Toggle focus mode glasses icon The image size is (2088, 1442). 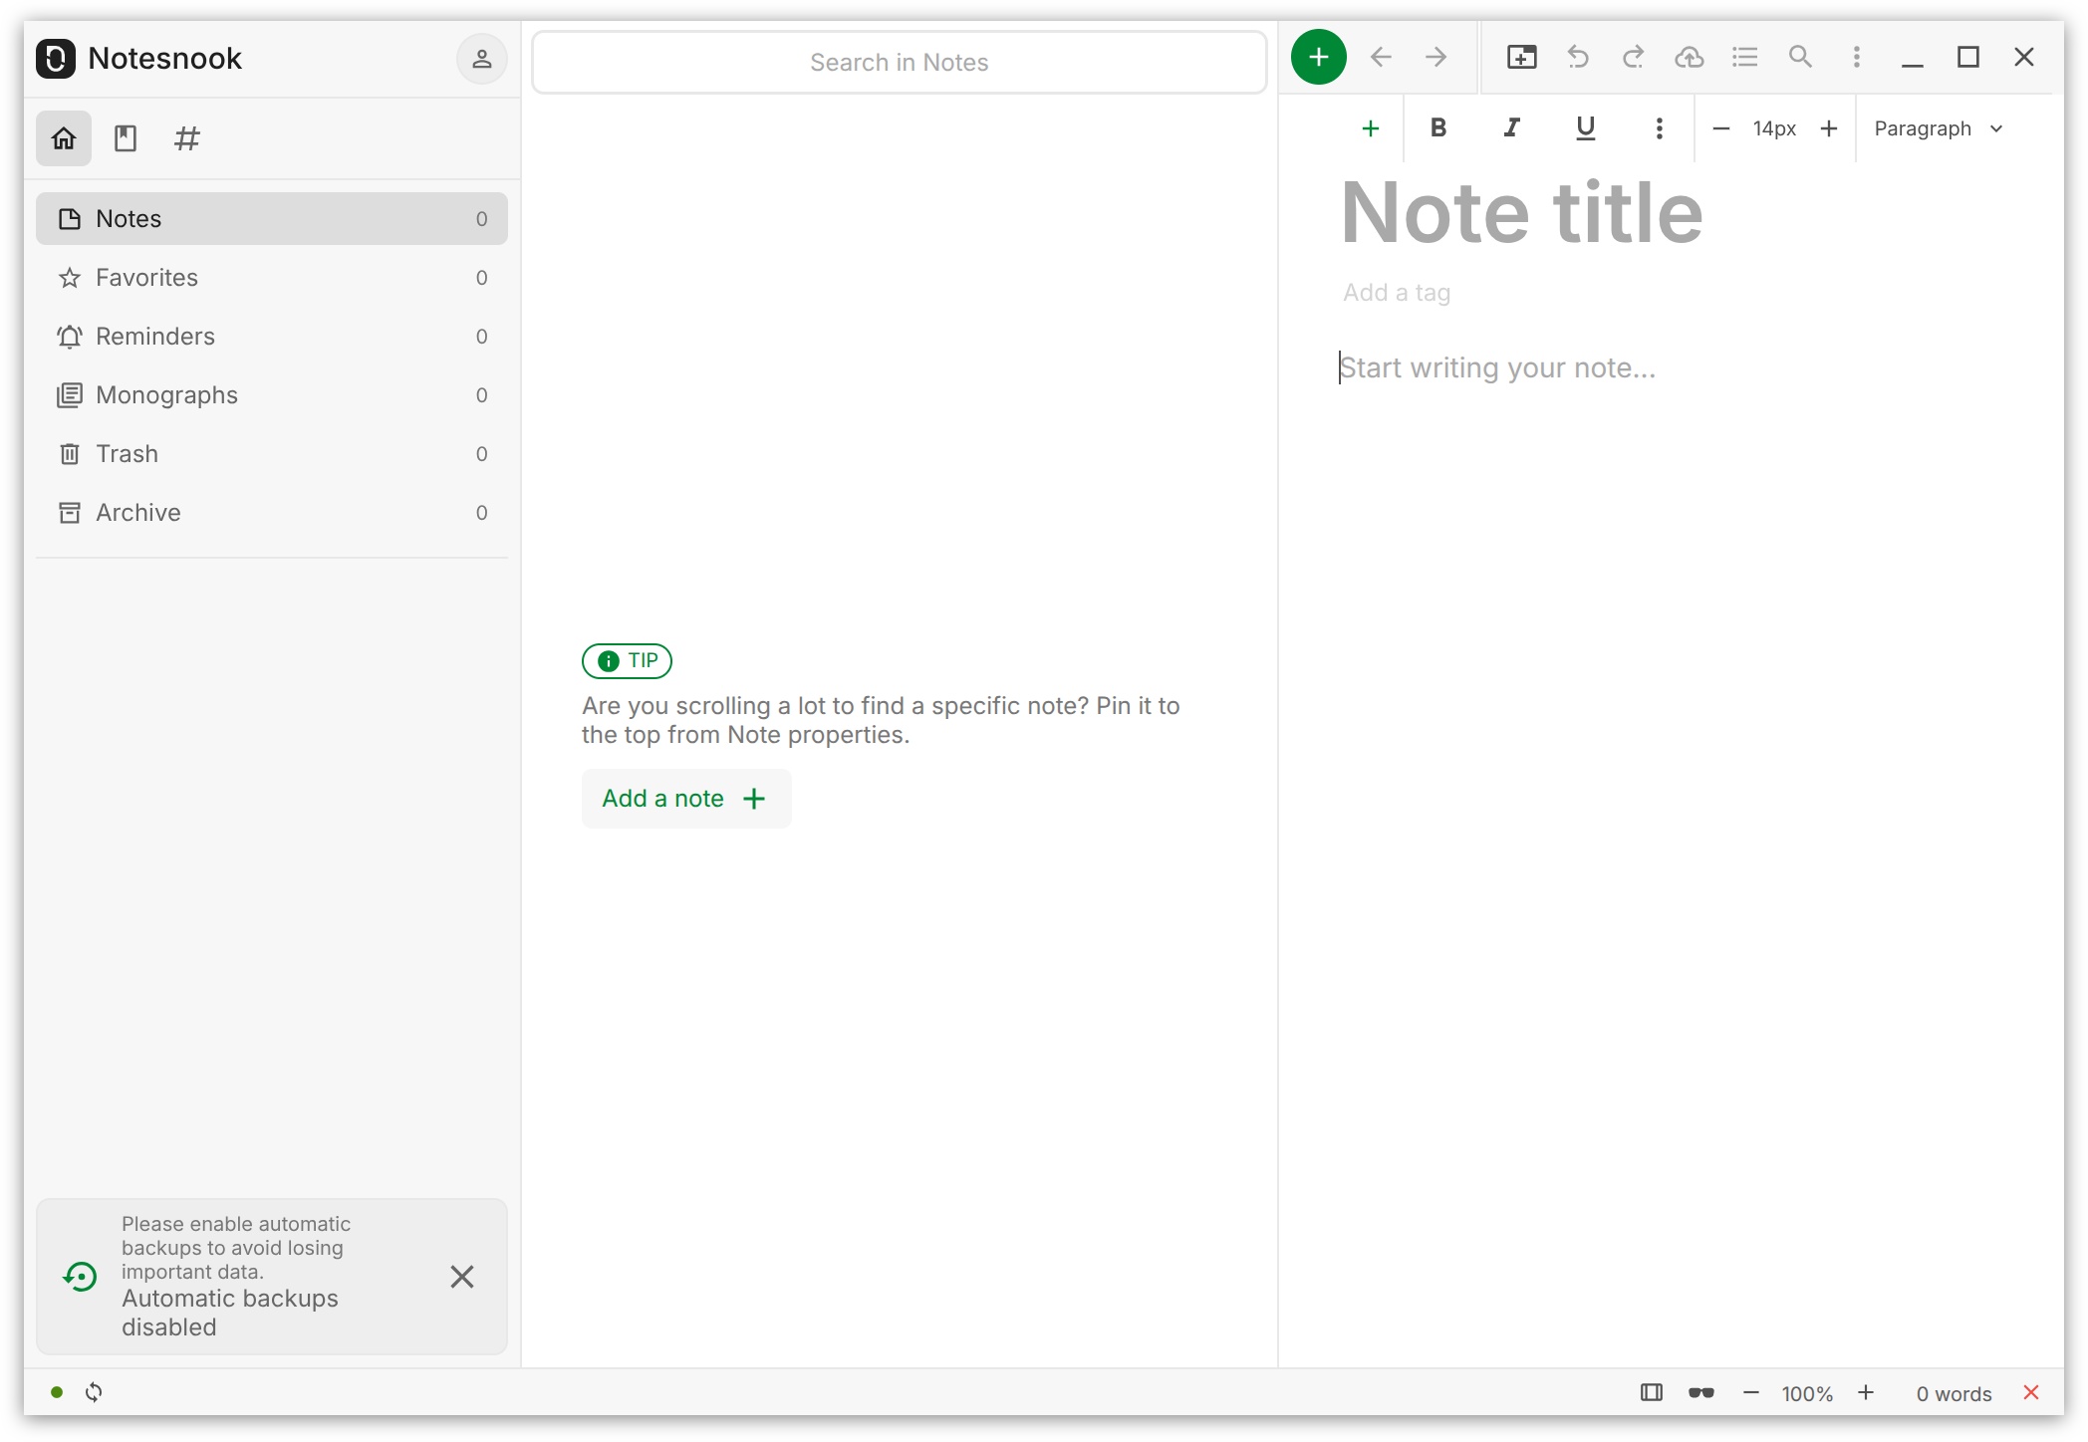click(x=1701, y=1393)
